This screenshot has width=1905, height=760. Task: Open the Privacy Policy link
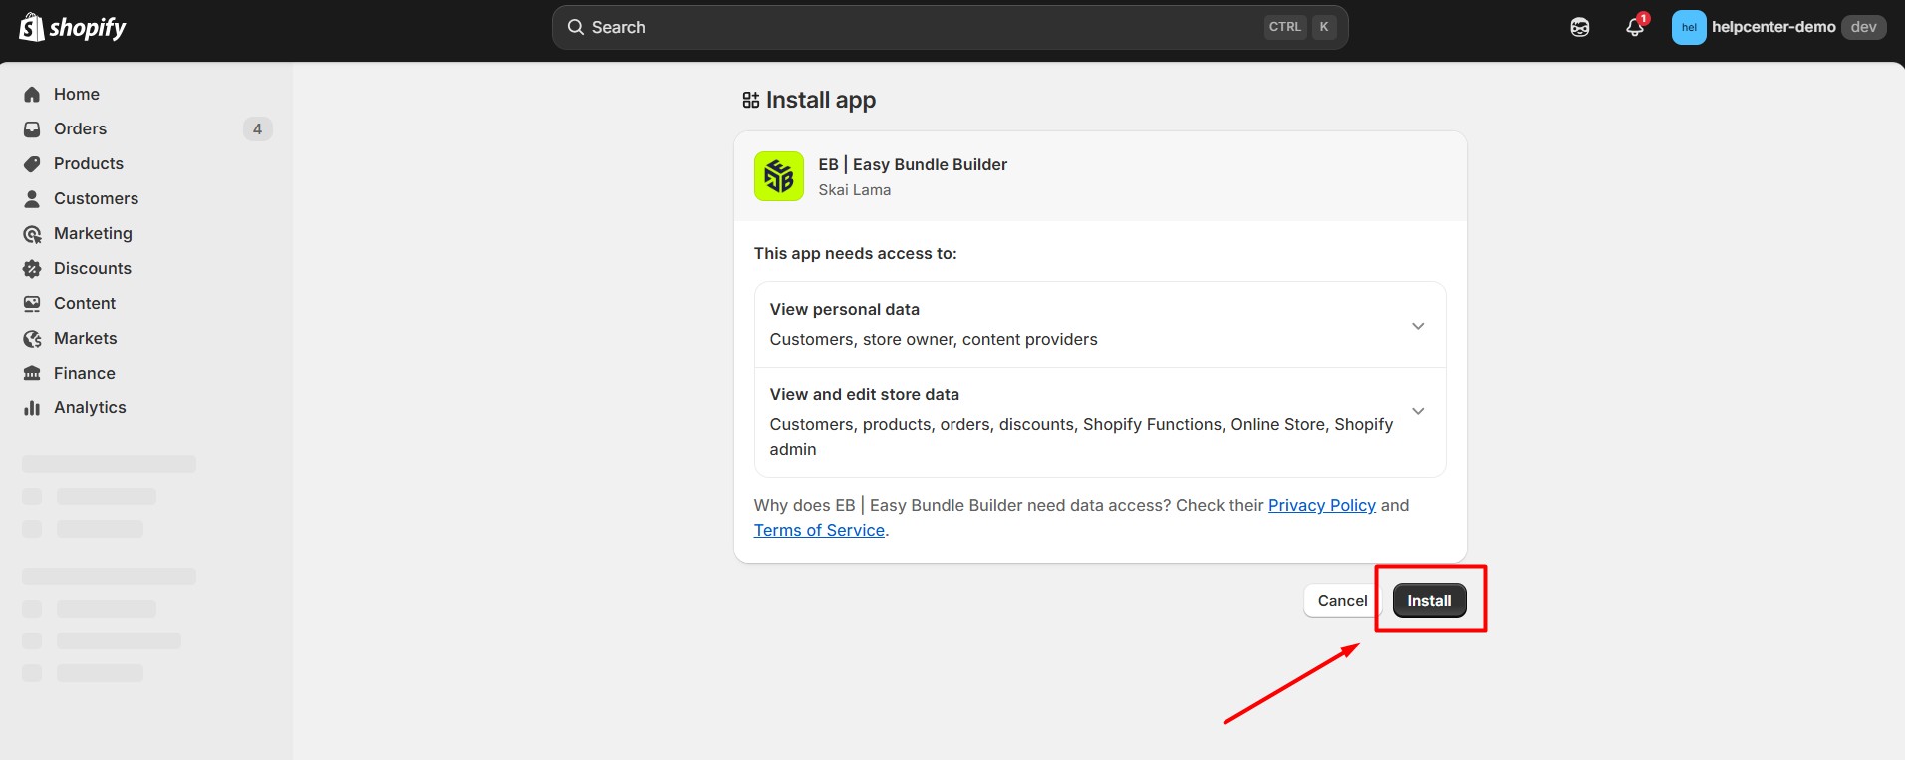click(1321, 505)
